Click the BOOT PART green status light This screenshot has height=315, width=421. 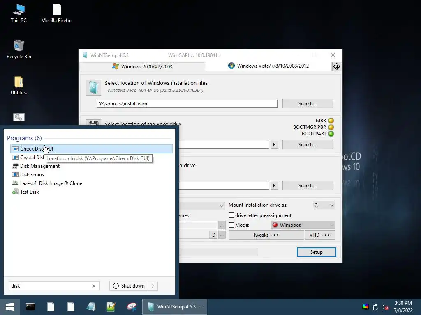(331, 134)
